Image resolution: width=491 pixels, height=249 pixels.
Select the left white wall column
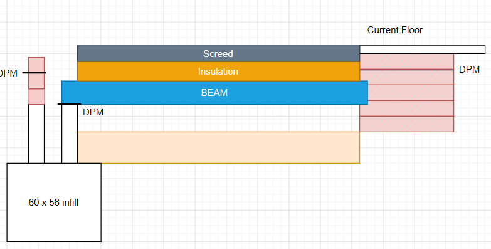tap(36, 134)
